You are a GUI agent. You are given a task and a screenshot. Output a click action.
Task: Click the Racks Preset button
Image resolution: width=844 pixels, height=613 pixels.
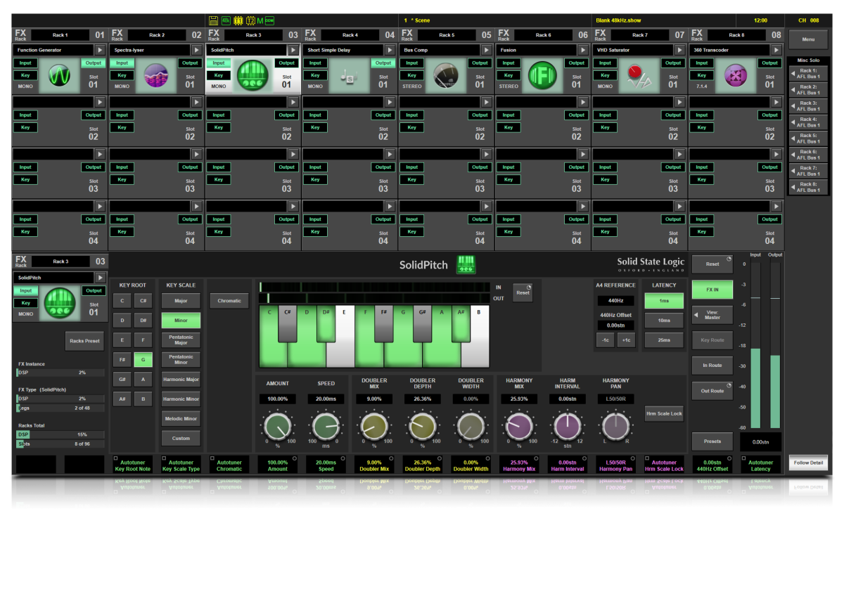point(84,341)
